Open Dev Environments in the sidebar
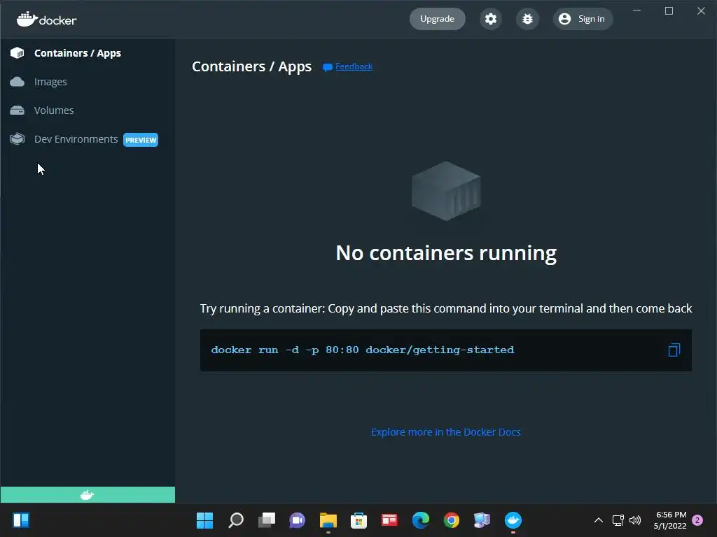Viewport: 717px width, 537px height. [76, 139]
